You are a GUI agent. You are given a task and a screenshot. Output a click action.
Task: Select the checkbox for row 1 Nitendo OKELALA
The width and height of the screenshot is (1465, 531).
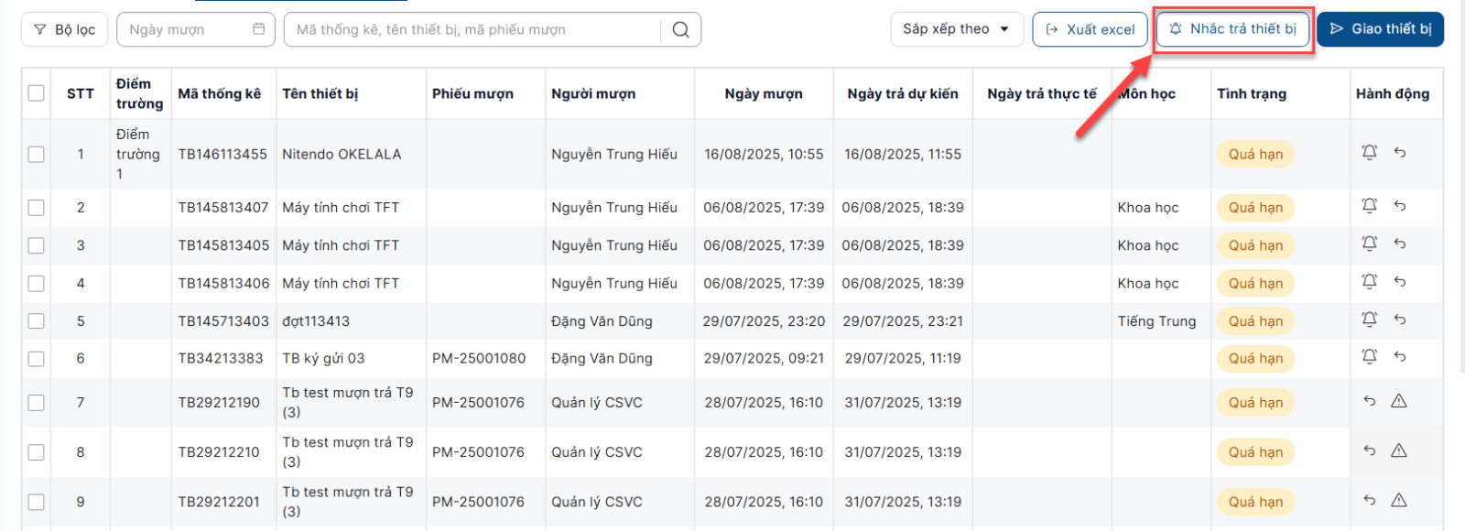[x=37, y=154]
